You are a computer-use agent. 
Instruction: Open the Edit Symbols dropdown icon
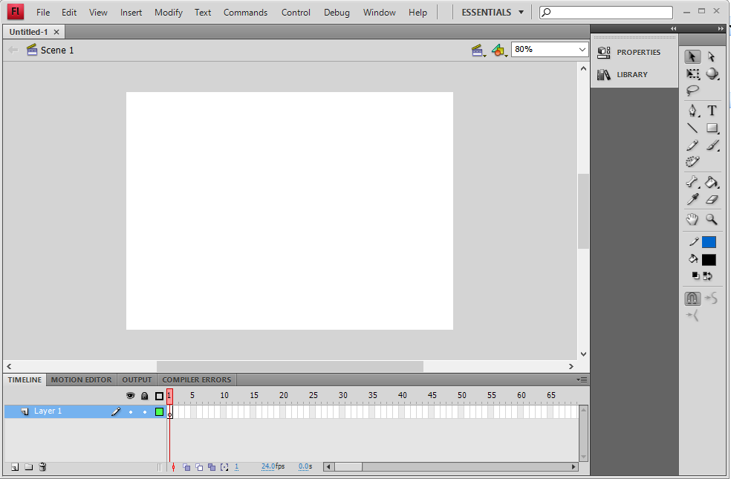point(498,50)
